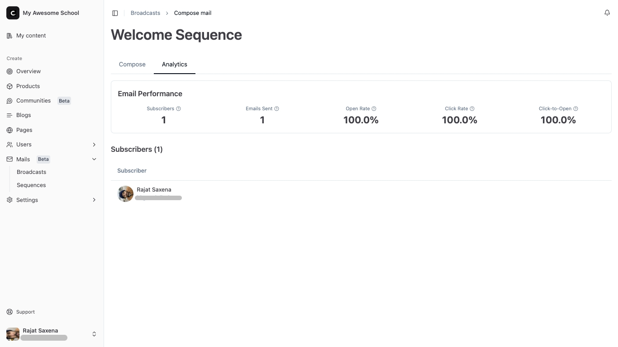Select the Pages globe icon
Image resolution: width=618 pixels, height=347 pixels.
click(9, 130)
